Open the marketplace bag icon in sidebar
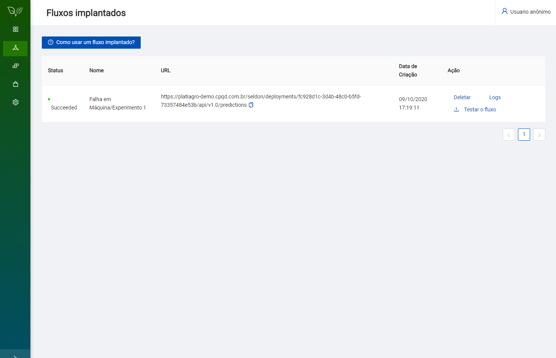The height and width of the screenshot is (358, 556). point(16,84)
